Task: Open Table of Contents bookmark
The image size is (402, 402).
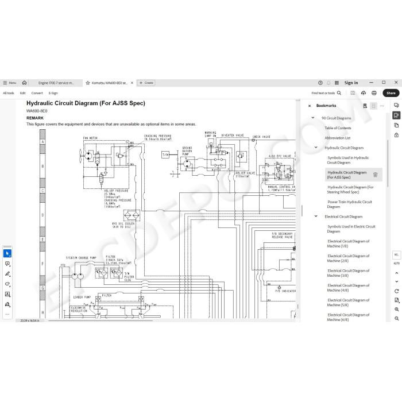Action: [338, 128]
